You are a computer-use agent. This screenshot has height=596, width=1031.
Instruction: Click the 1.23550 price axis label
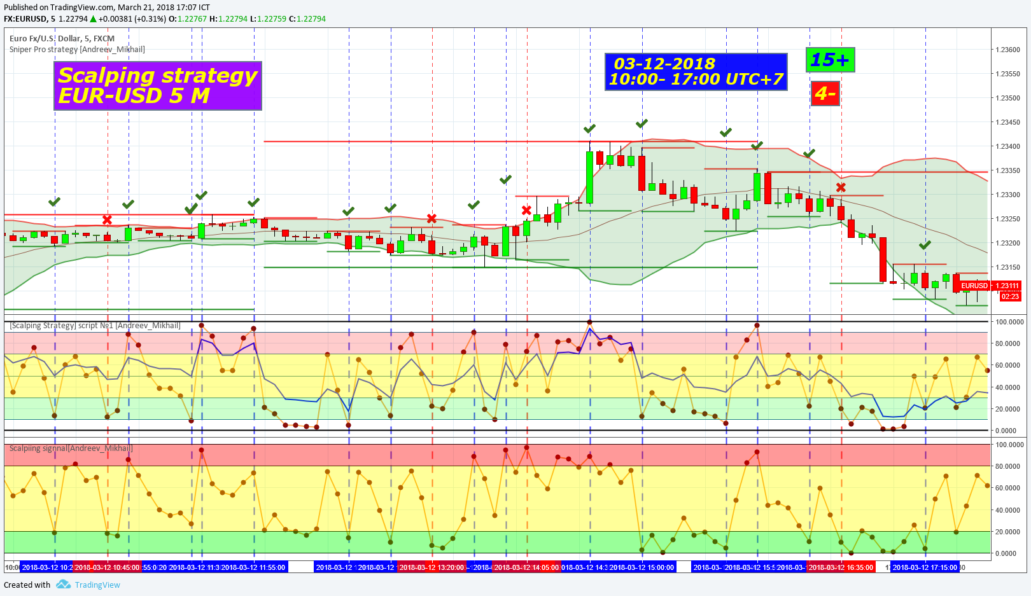1007,74
